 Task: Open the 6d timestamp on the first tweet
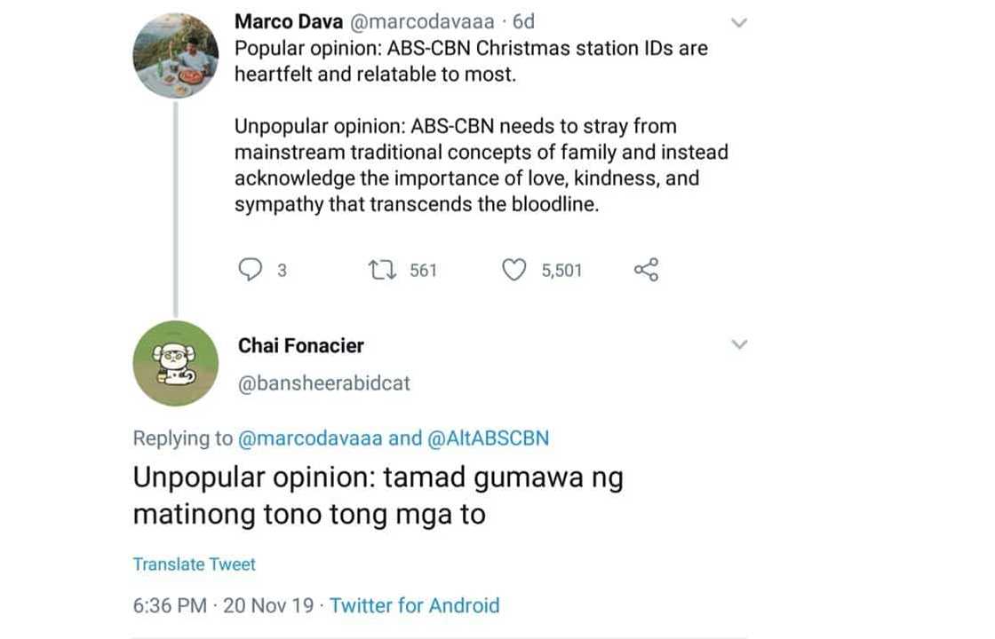(x=524, y=21)
